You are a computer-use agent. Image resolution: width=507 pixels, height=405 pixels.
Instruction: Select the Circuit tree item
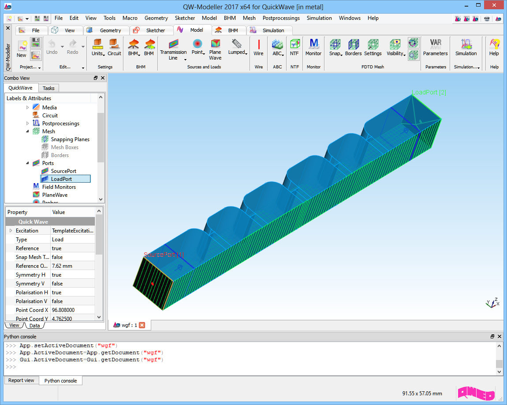click(x=45, y=116)
